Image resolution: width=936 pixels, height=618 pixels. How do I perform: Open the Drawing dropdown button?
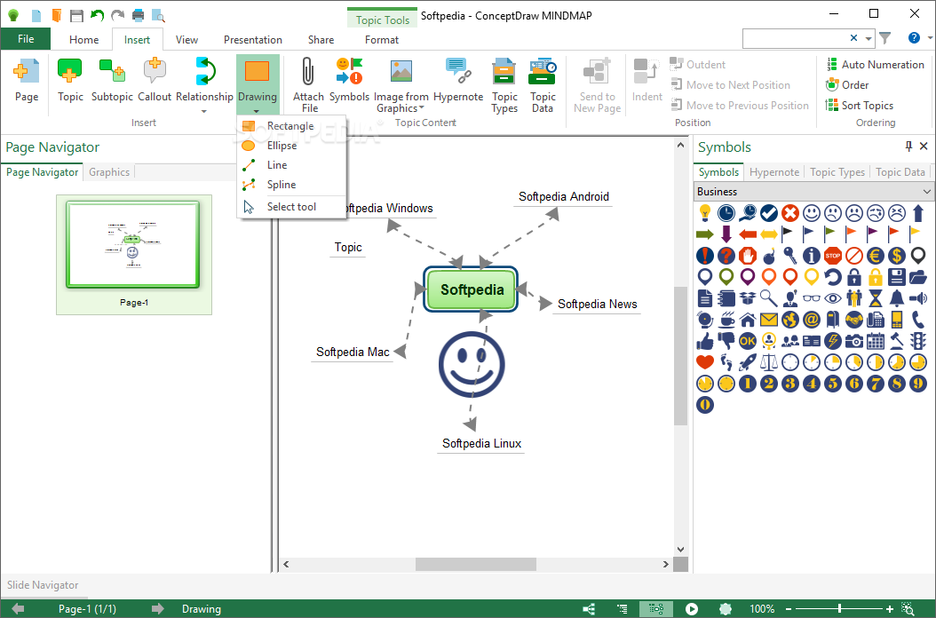[258, 84]
